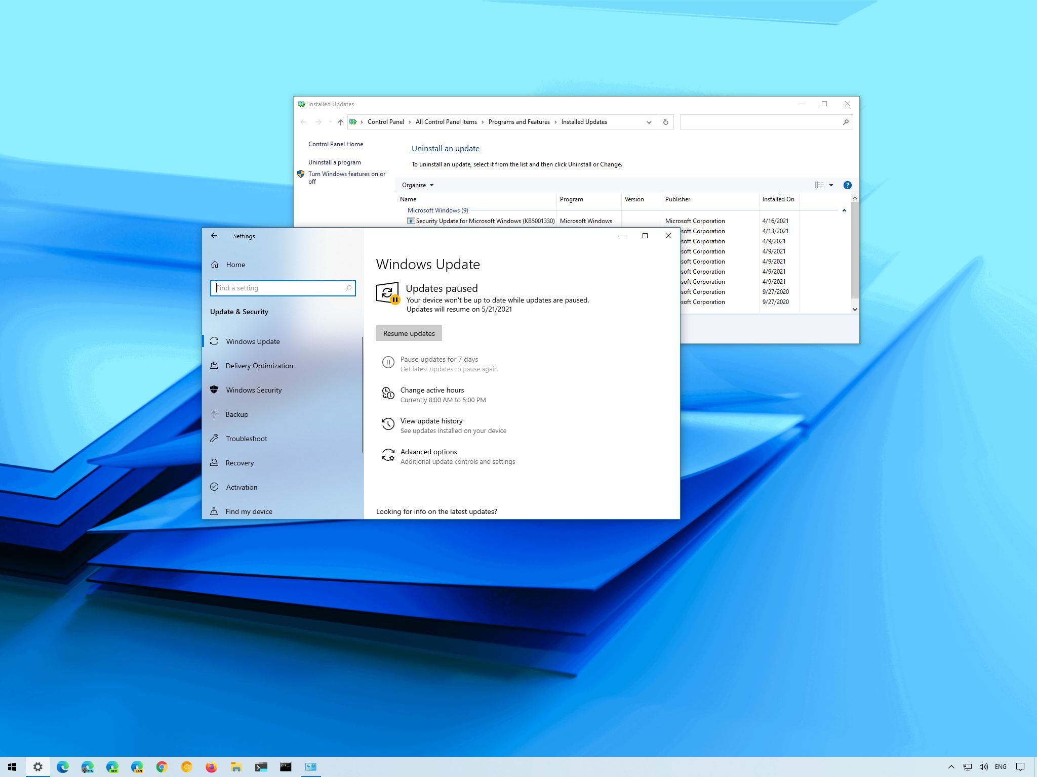The image size is (1037, 777).
Task: Collapse the Microsoft Windows (9) update group
Action: [x=844, y=210]
